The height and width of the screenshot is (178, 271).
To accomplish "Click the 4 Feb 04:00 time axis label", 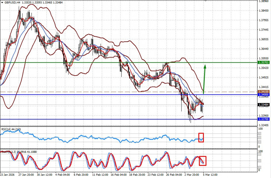I will point(63,175).
